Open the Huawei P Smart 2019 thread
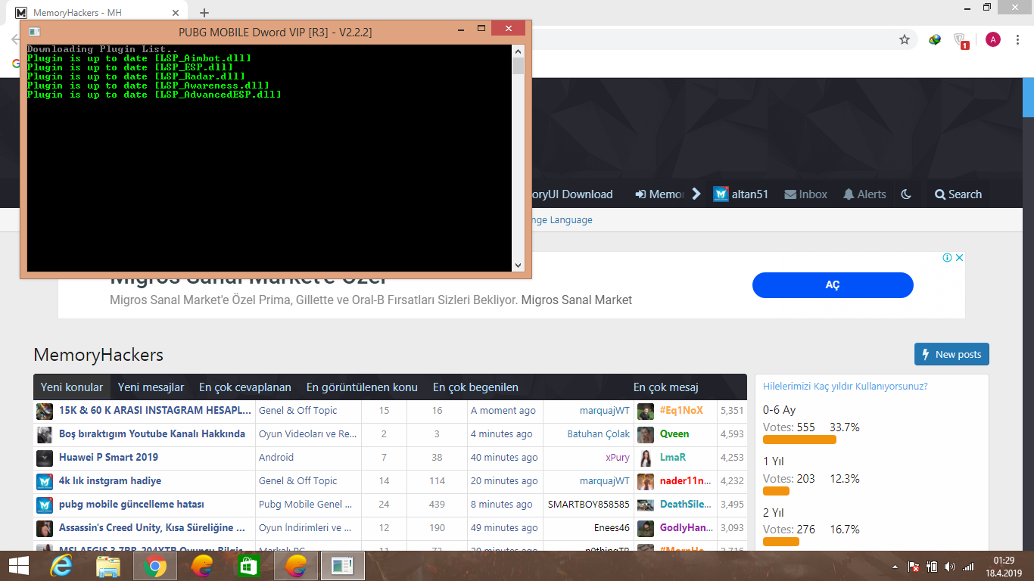1034x581 pixels. point(108,458)
